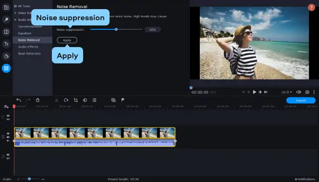
Task: Open the 16:9 aspect ratio dropdown
Action: click(286, 92)
